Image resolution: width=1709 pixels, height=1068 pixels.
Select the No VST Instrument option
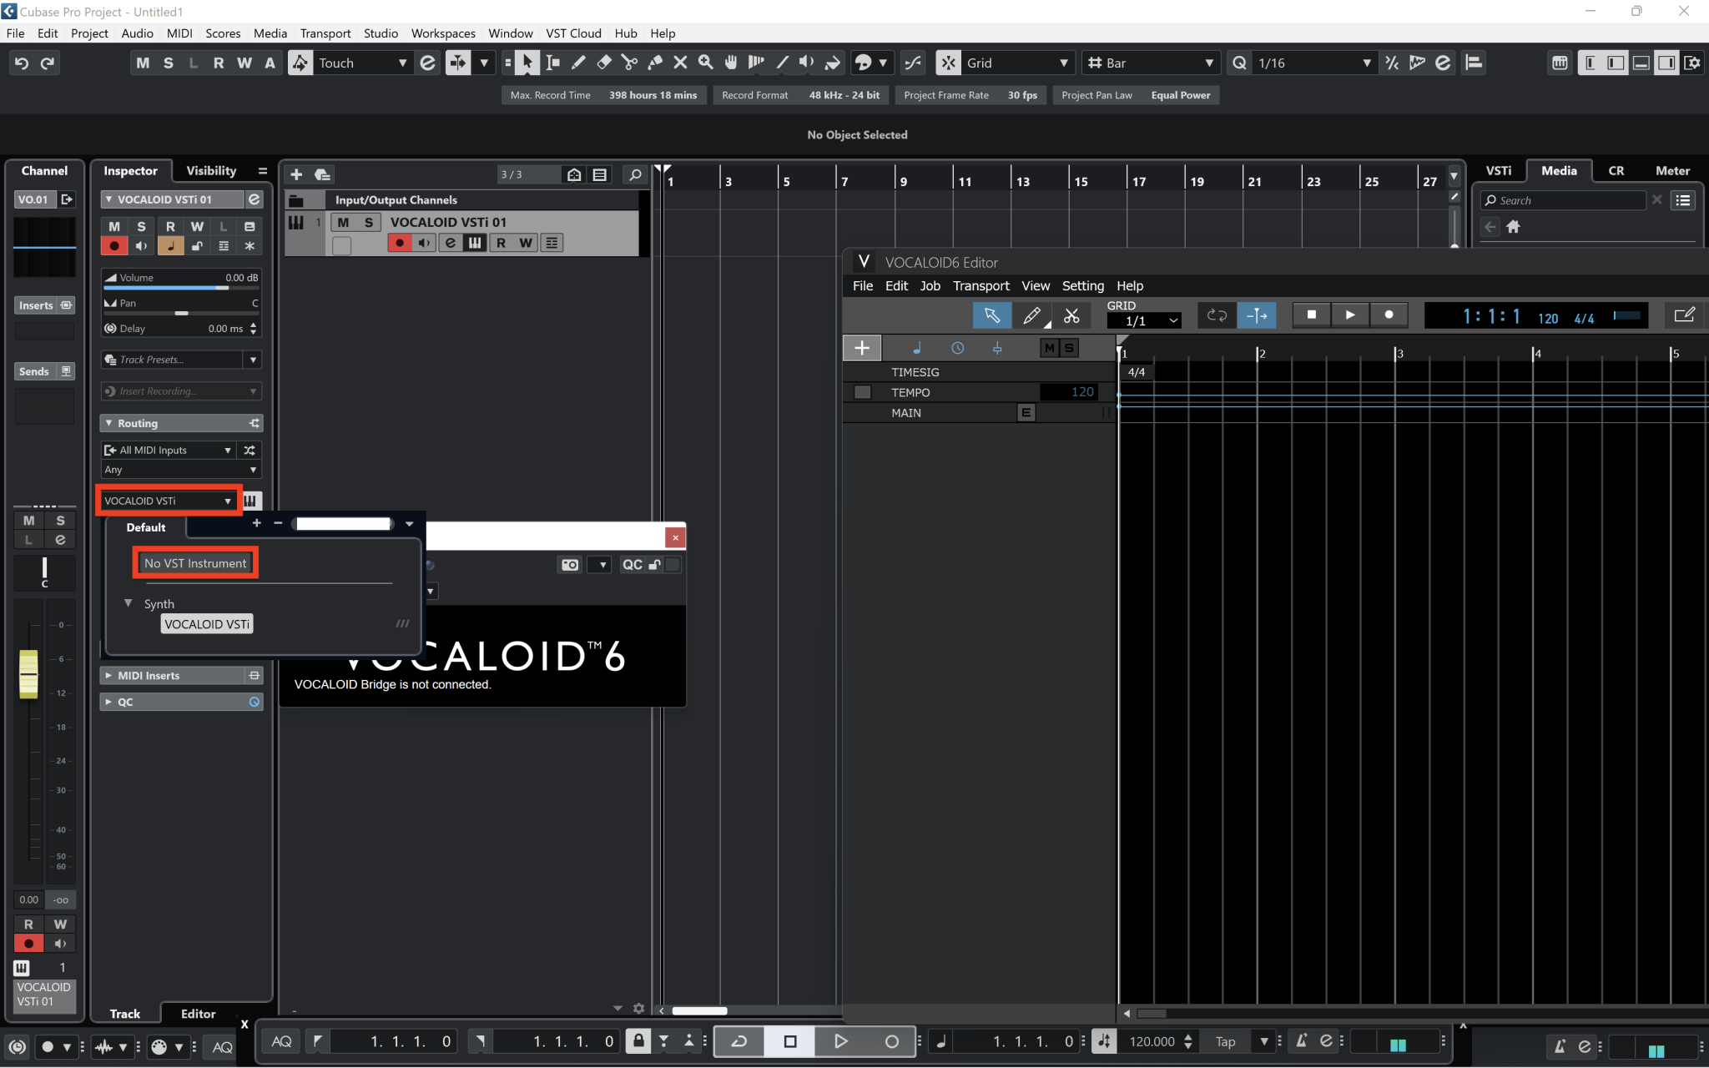pyautogui.click(x=195, y=562)
